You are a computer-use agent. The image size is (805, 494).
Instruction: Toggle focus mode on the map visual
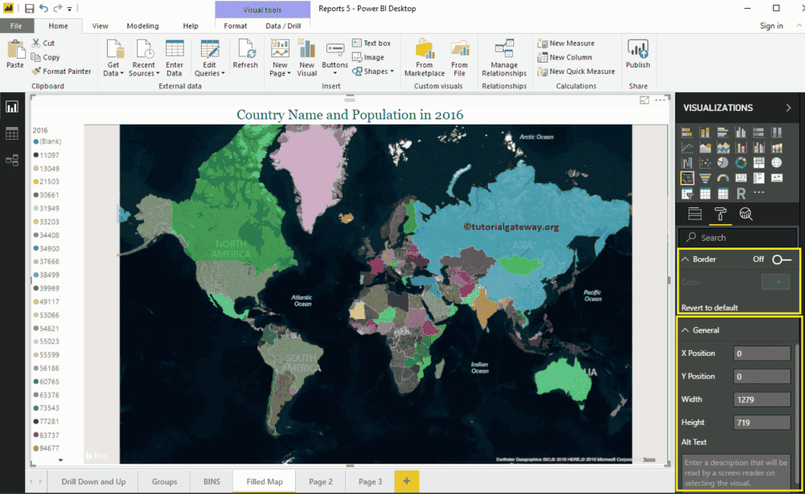pos(643,100)
